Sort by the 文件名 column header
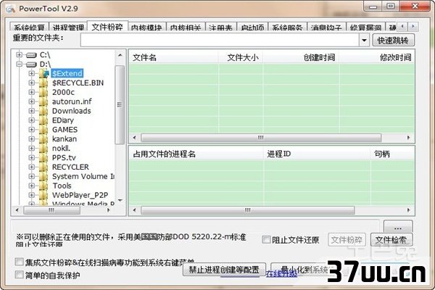 tap(174, 57)
